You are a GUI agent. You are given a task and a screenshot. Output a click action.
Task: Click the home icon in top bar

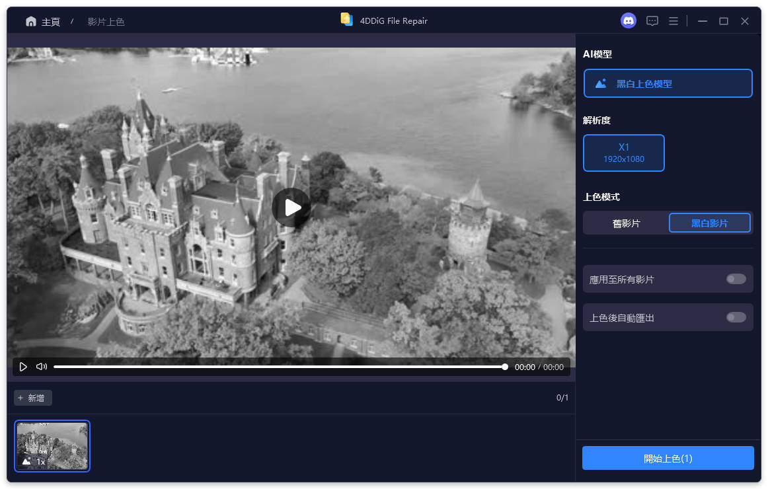pos(31,20)
